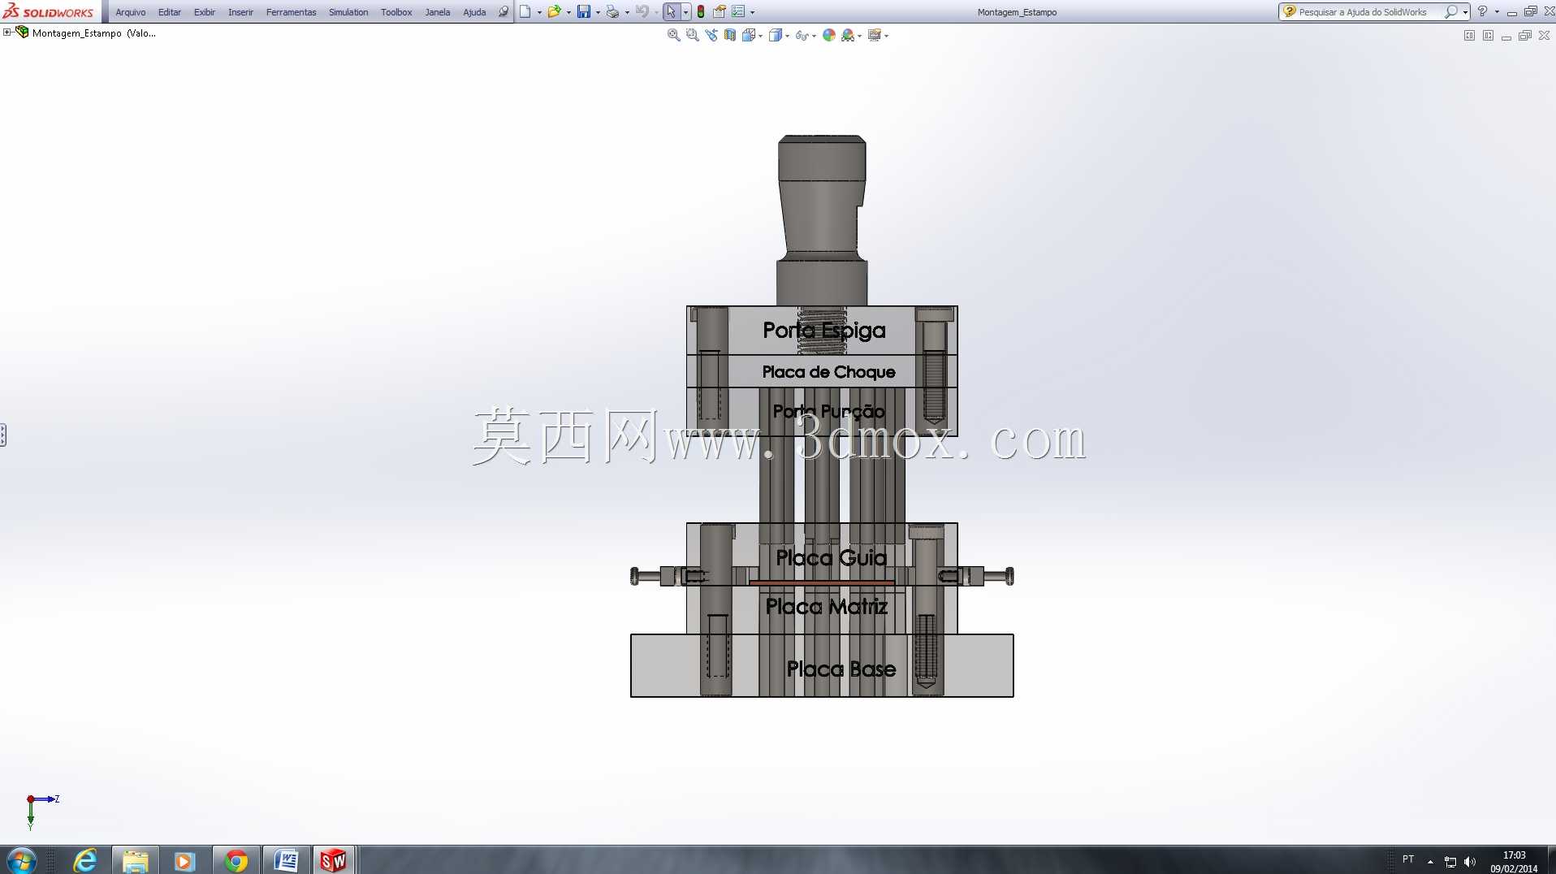Click the Rebuild traffic light icon
Image resolution: width=1556 pixels, height=874 pixels.
pos(701,11)
